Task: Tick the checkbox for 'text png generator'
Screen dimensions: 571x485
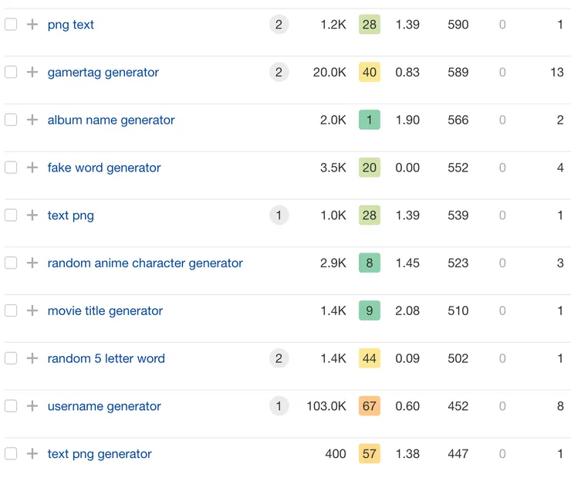Action: [x=11, y=454]
